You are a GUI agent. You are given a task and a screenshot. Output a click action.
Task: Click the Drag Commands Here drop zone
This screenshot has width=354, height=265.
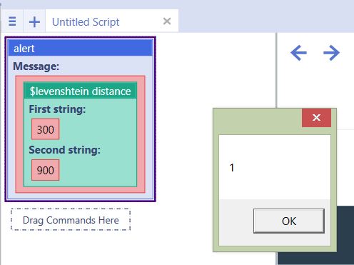click(x=71, y=220)
